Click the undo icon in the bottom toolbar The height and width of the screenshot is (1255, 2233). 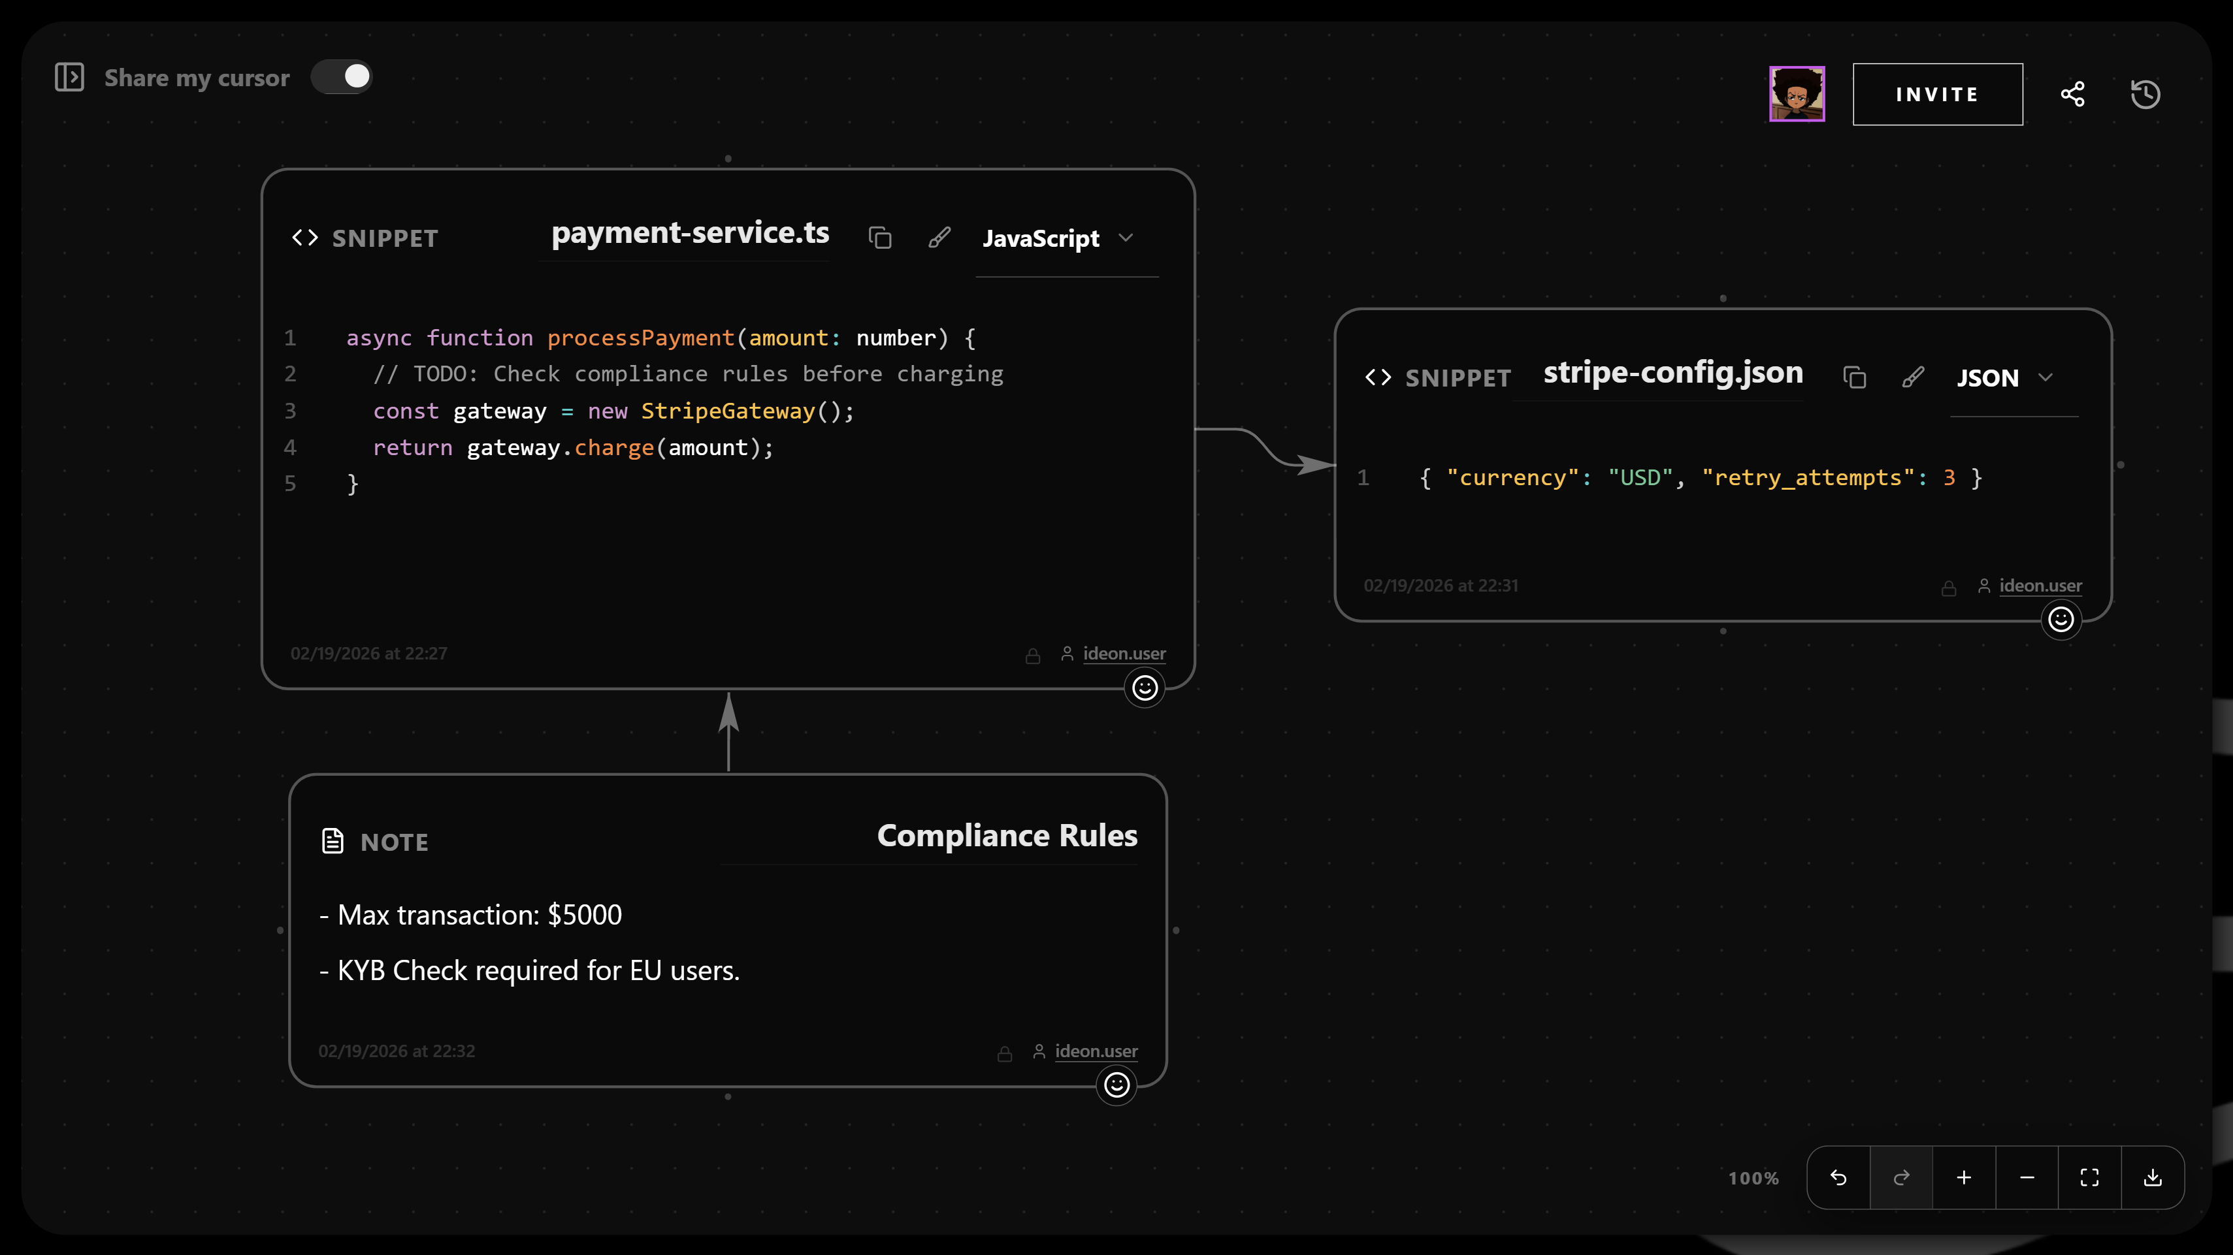tap(1840, 1177)
